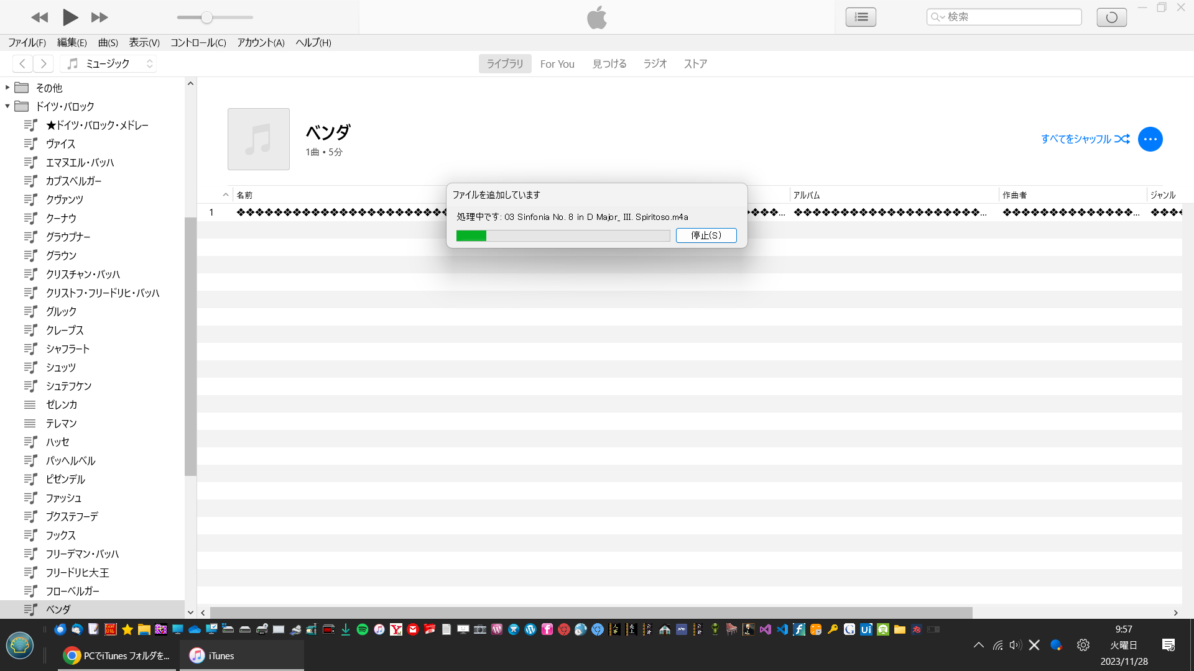Adjust the volume slider knob
1194x671 pixels.
pos(207,17)
